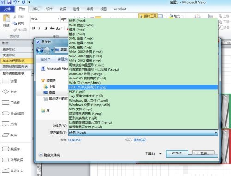Click the Save button in dialog
231x176 pixels.
177,153
